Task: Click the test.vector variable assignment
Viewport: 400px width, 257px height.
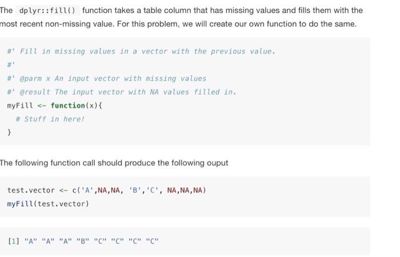Action: (x=31, y=190)
